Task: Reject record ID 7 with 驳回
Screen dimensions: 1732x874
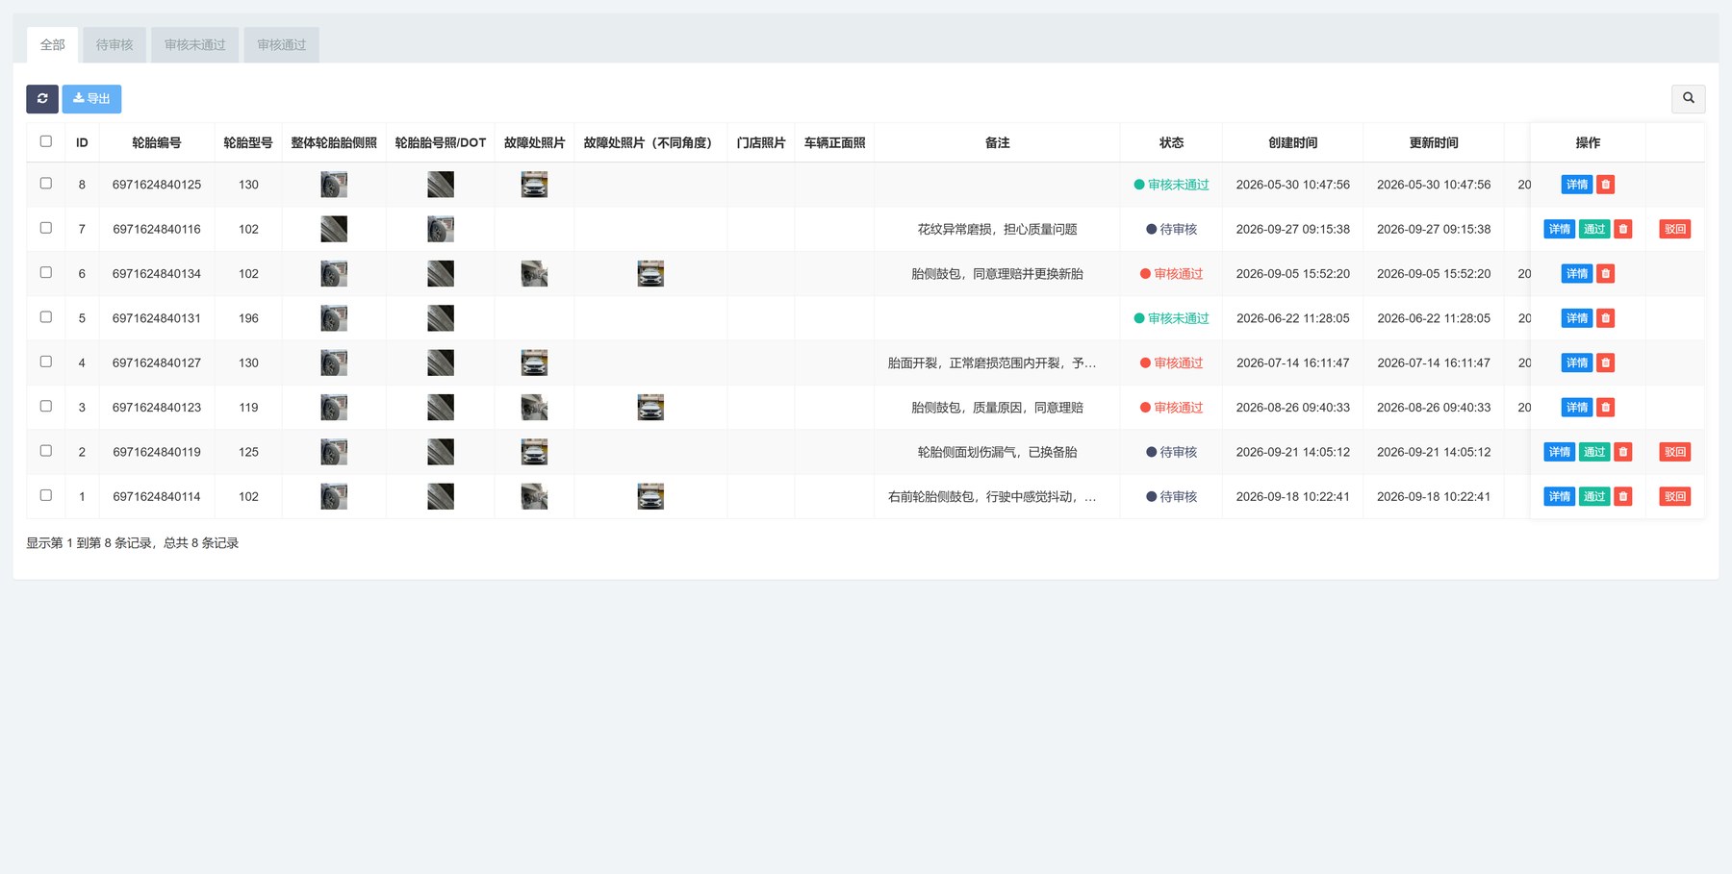Action: click(x=1675, y=229)
